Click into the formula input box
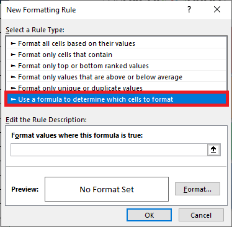The width and height of the screenshot is (232, 227). 109,149
